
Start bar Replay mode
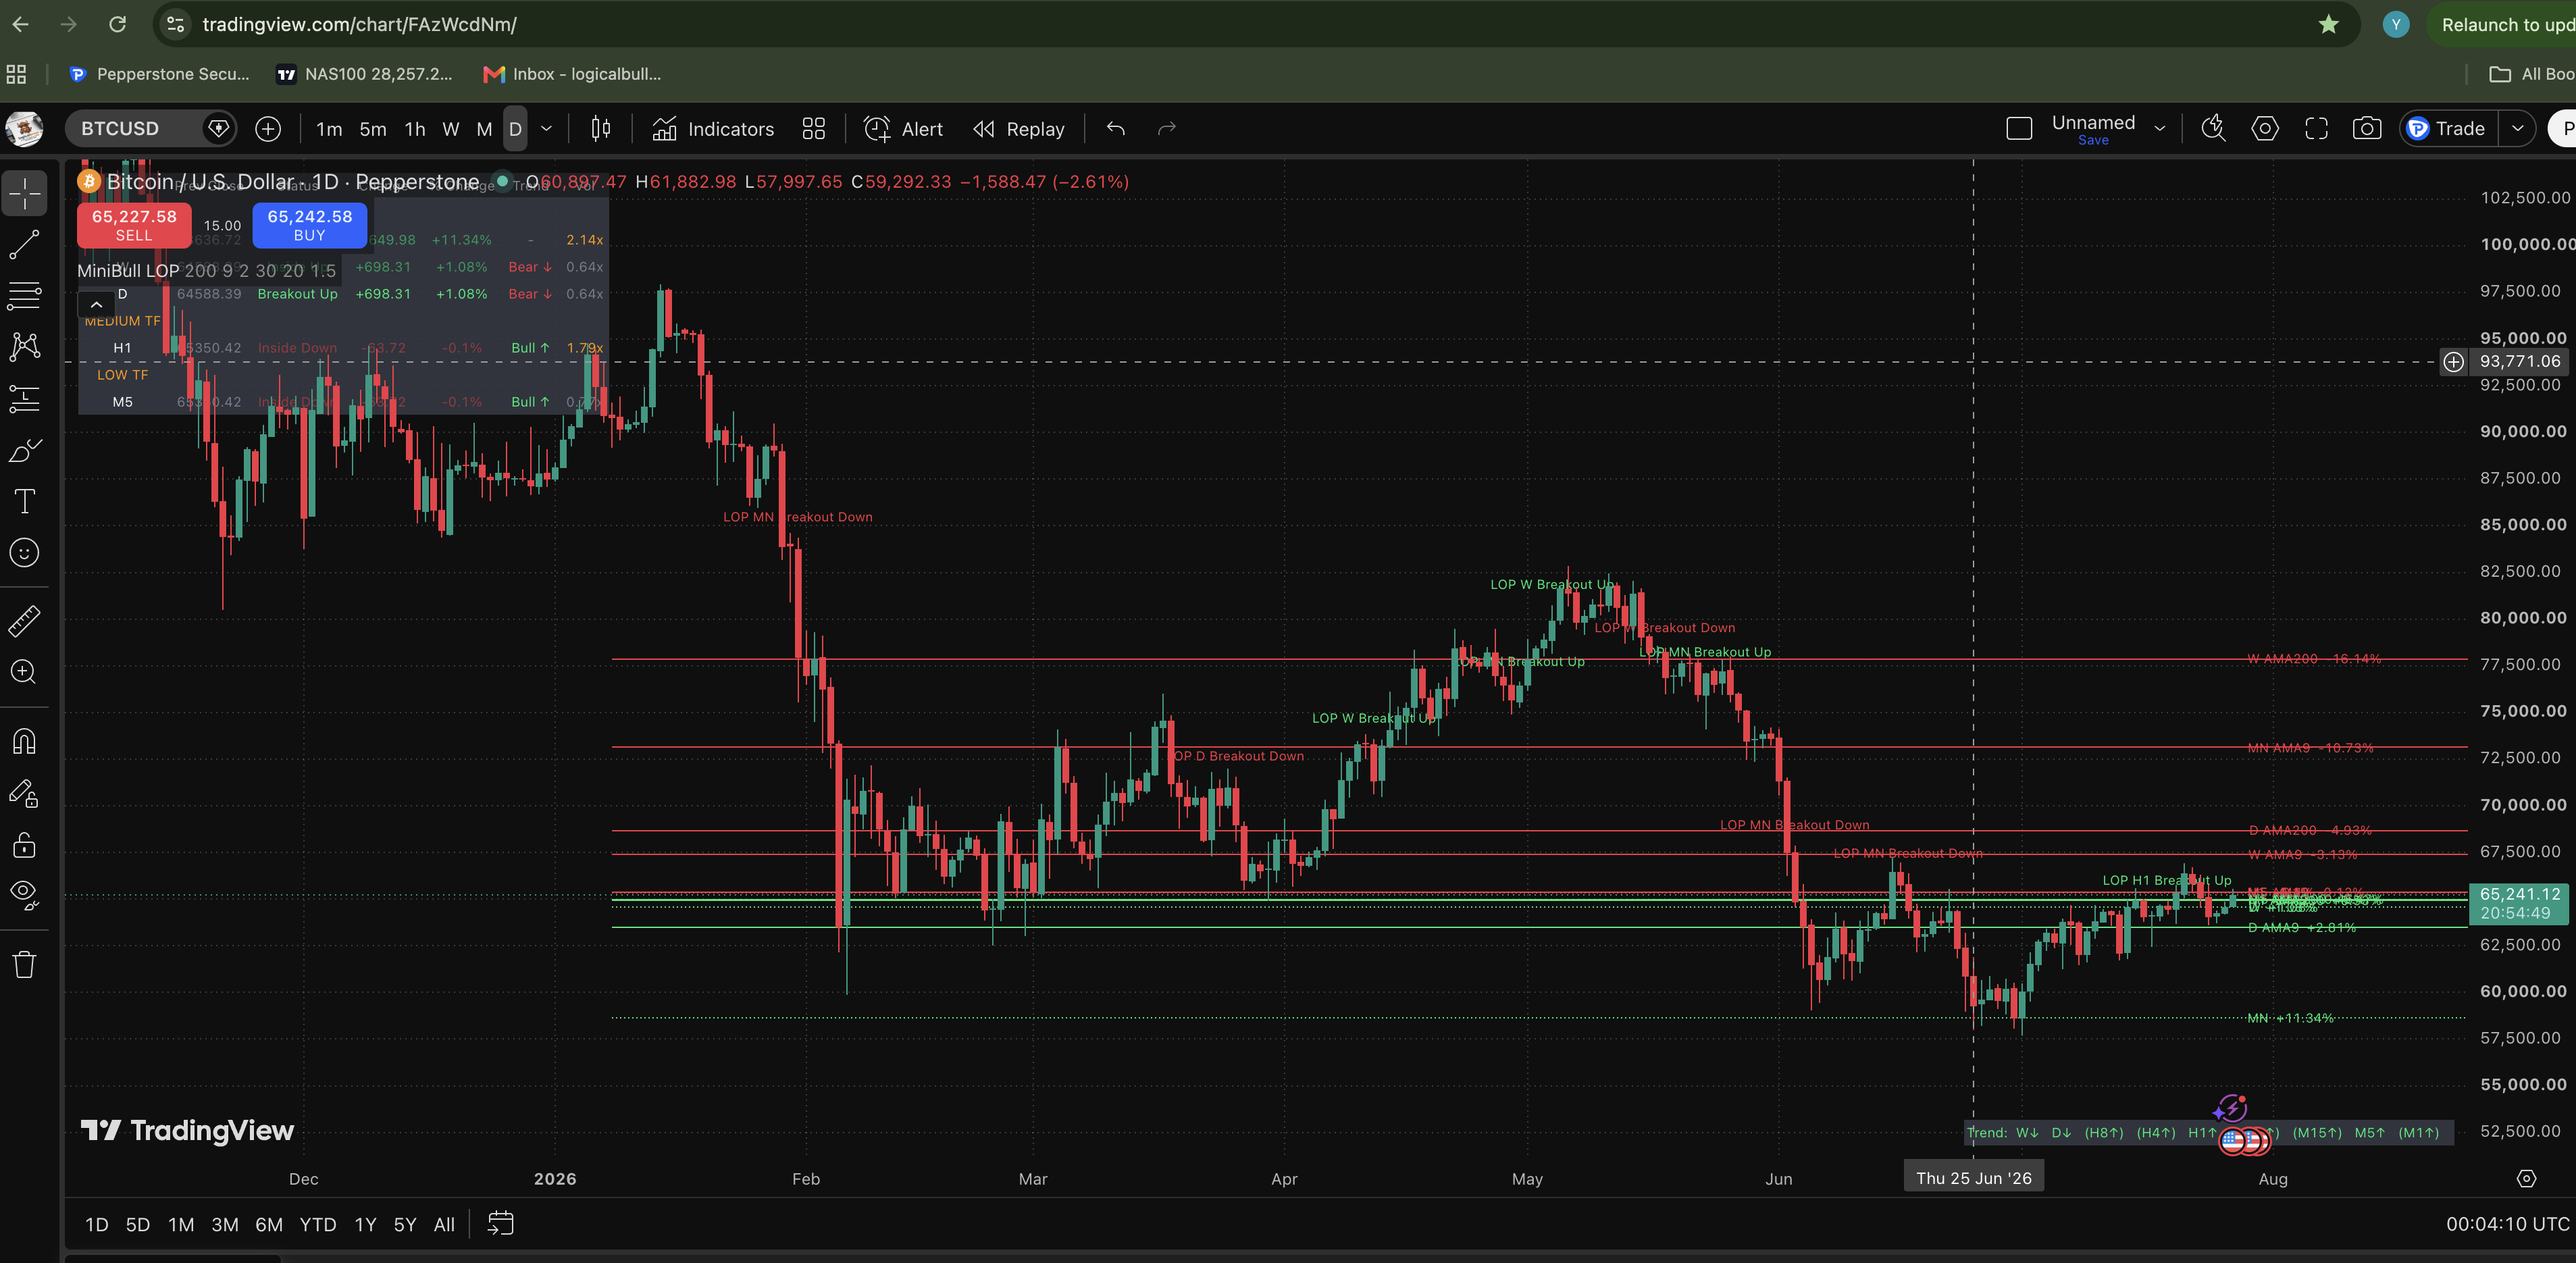tap(1019, 129)
